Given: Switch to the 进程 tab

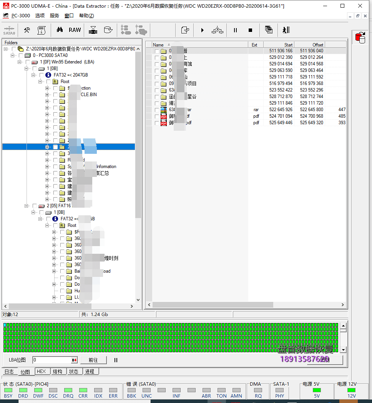Looking at the screenshot, I should [x=90, y=371].
